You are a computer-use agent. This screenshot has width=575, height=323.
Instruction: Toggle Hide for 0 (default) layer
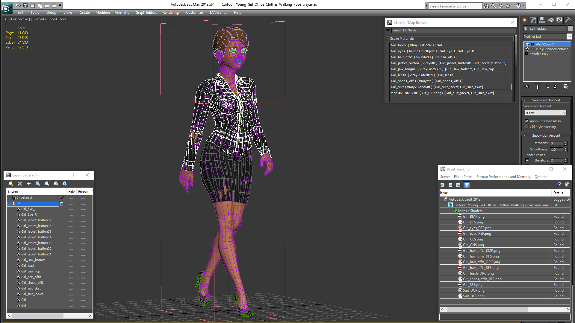pyautogui.click(x=71, y=198)
